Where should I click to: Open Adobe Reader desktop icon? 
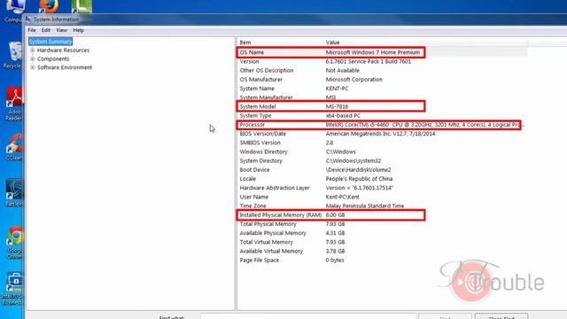tap(14, 104)
